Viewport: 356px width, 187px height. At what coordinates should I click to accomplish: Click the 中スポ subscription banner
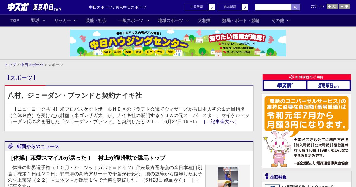click(285, 85)
